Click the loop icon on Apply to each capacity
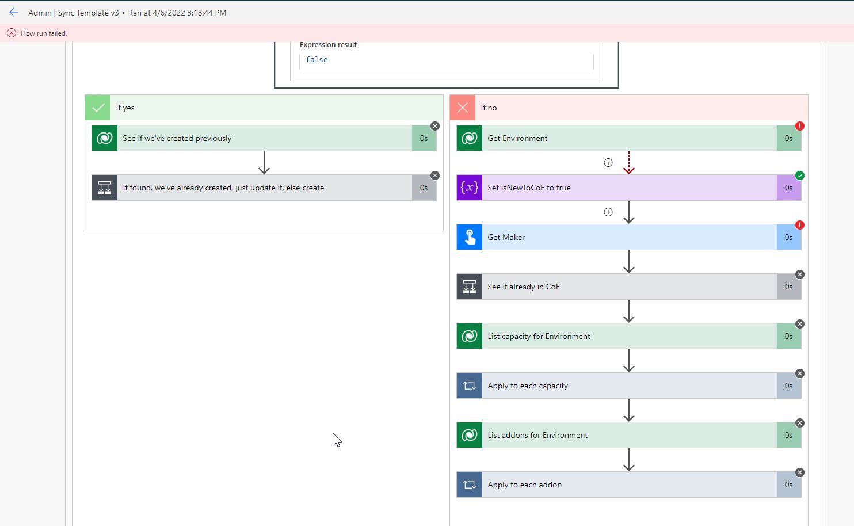The height and width of the screenshot is (526, 854). 470,386
